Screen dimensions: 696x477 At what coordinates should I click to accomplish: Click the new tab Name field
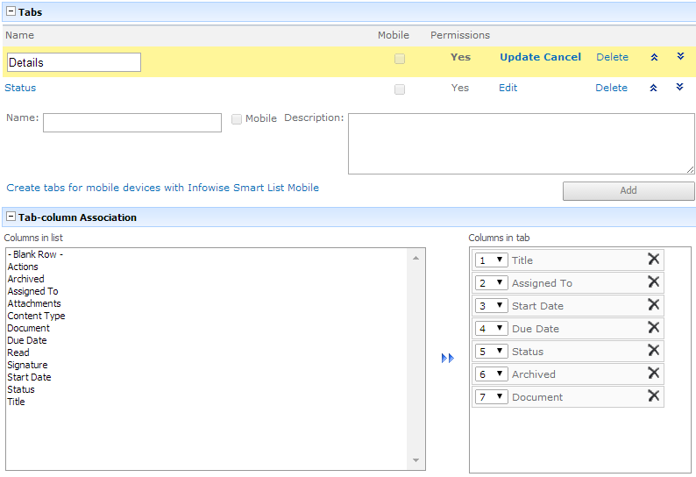[x=132, y=123]
